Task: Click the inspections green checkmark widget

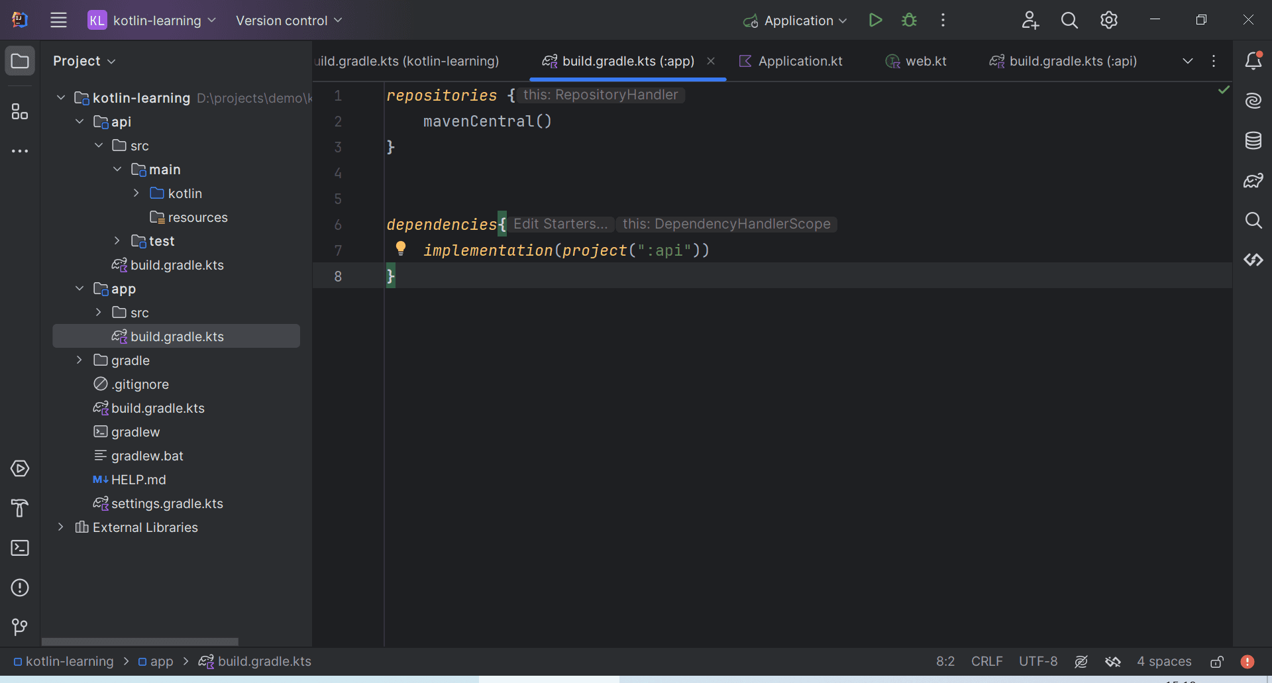Action: (x=1224, y=89)
